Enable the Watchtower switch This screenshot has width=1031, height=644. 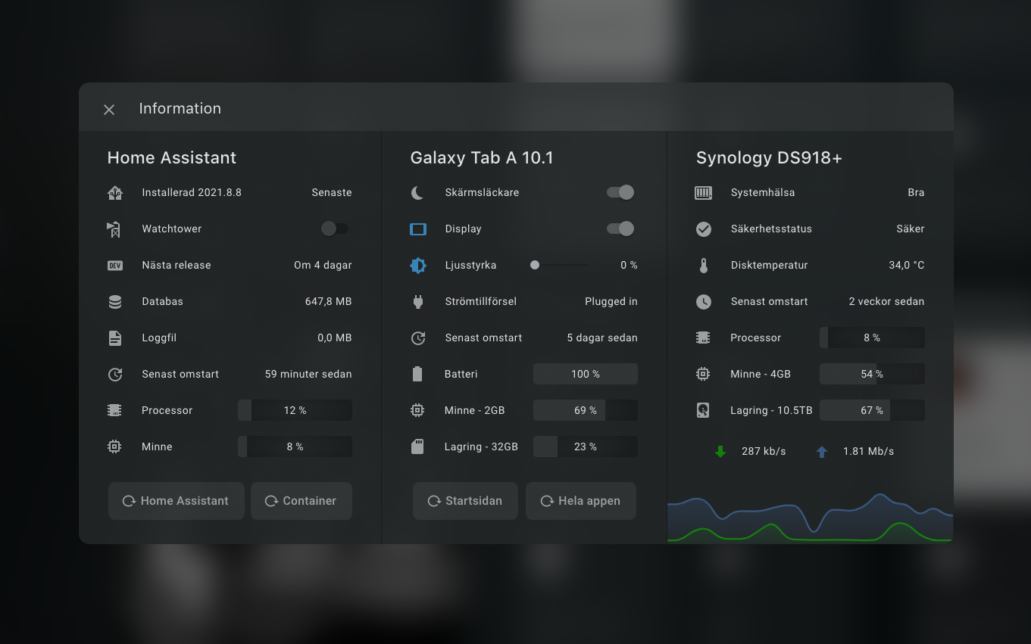335,229
